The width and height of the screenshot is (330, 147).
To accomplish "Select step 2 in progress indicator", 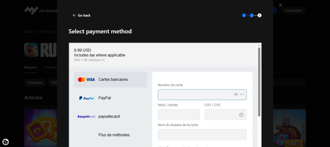I will pos(252,15).
